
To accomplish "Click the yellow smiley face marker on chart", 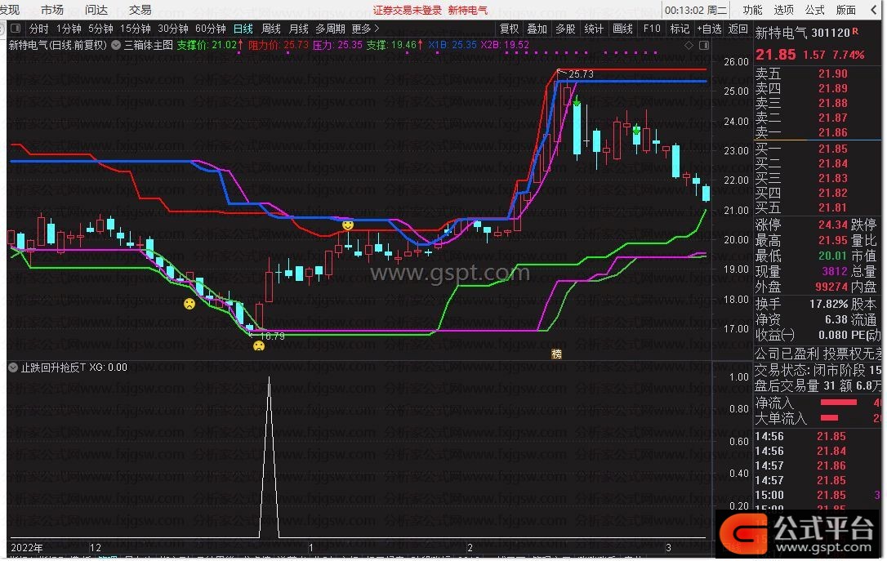I will pos(348,225).
